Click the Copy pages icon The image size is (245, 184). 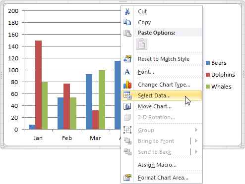click(x=127, y=22)
